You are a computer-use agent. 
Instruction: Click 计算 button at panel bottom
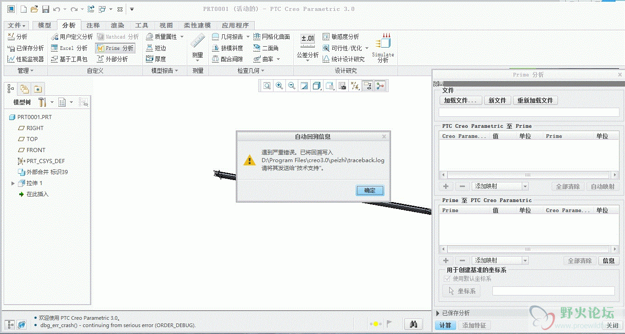[445, 325]
